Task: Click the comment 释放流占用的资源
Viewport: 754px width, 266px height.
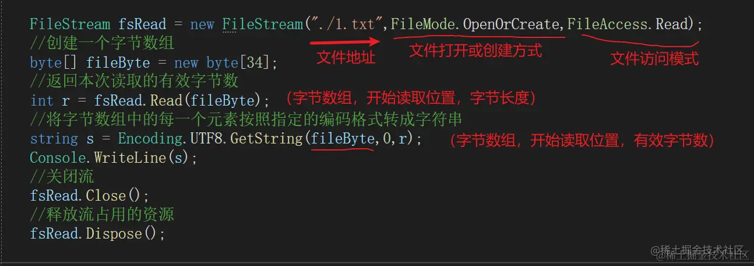Action: (x=102, y=215)
